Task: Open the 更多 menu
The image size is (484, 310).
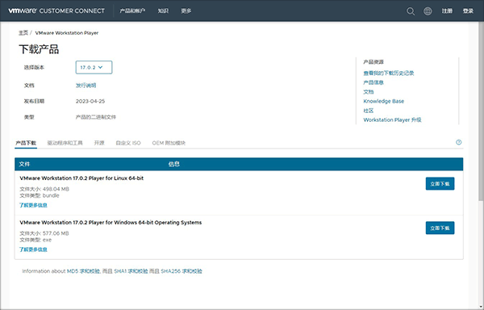Action: (186, 10)
